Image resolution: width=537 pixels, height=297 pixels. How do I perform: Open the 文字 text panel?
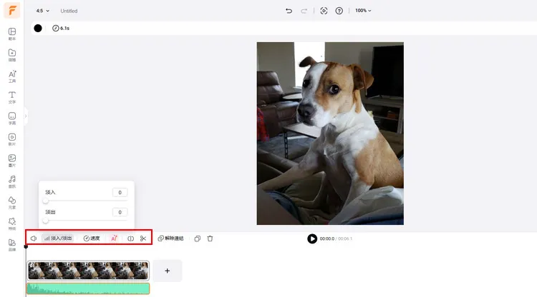[12, 97]
